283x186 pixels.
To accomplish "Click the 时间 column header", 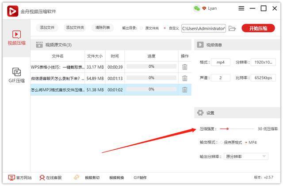I will pyautogui.click(x=115, y=56).
